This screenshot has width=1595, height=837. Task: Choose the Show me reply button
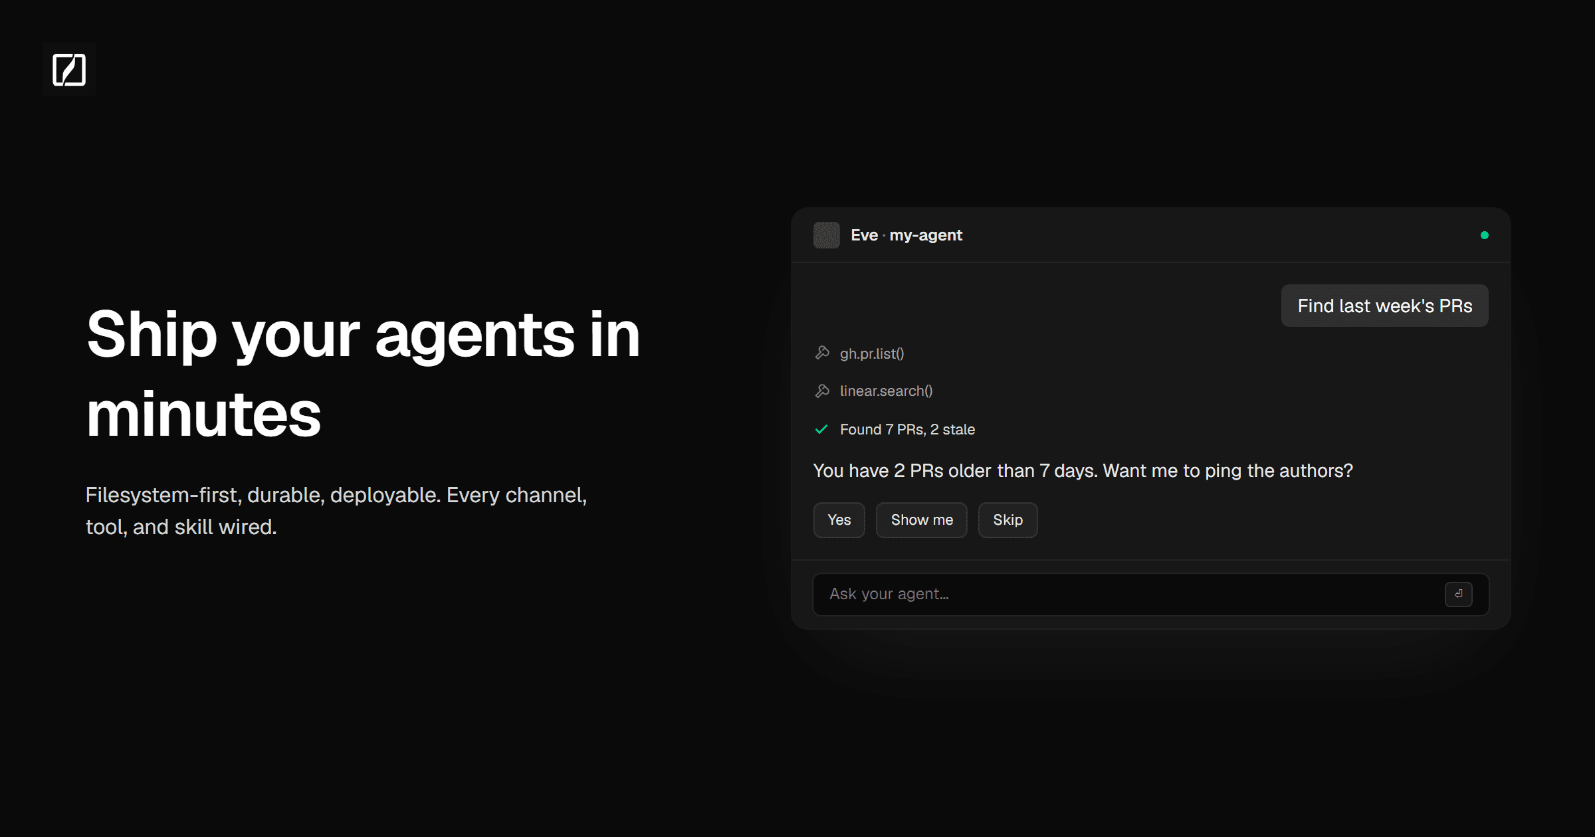tap(922, 520)
